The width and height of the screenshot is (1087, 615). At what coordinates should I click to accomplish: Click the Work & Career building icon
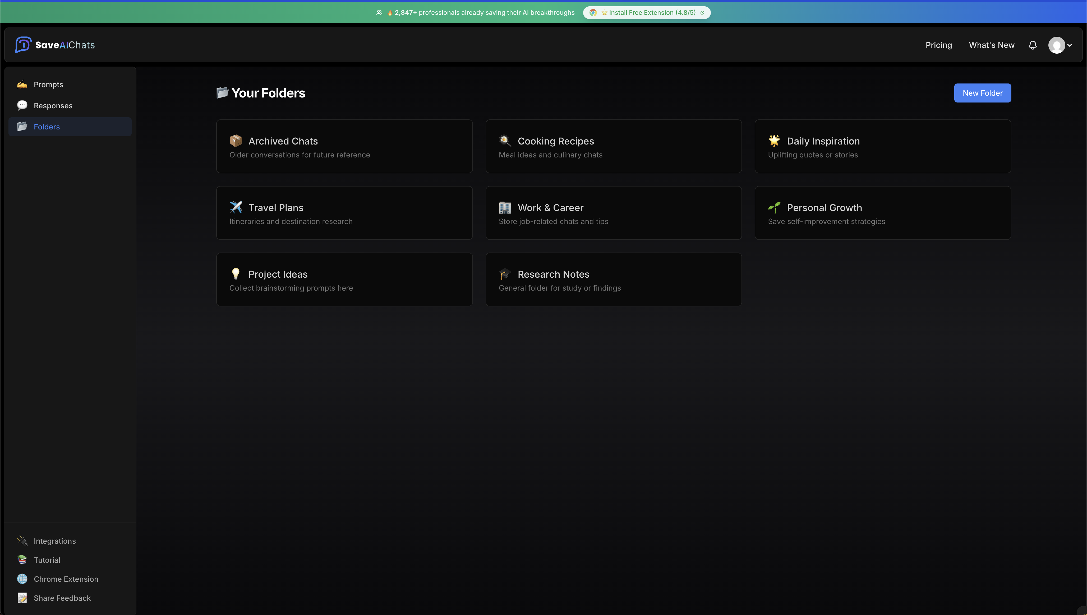coord(505,207)
